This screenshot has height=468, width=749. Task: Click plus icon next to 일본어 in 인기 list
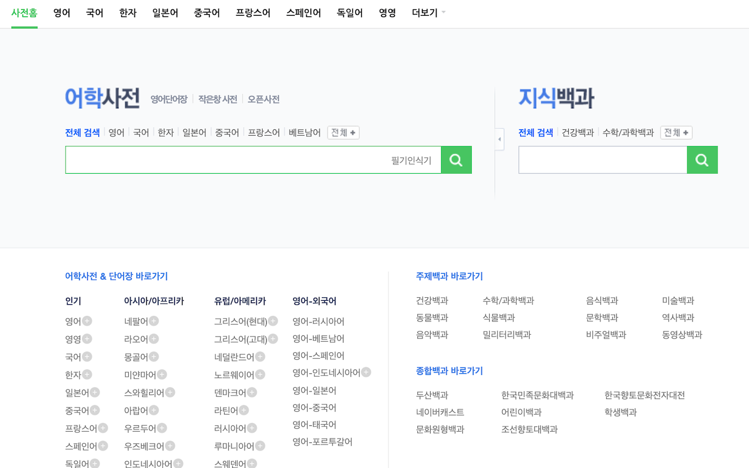[x=95, y=392]
